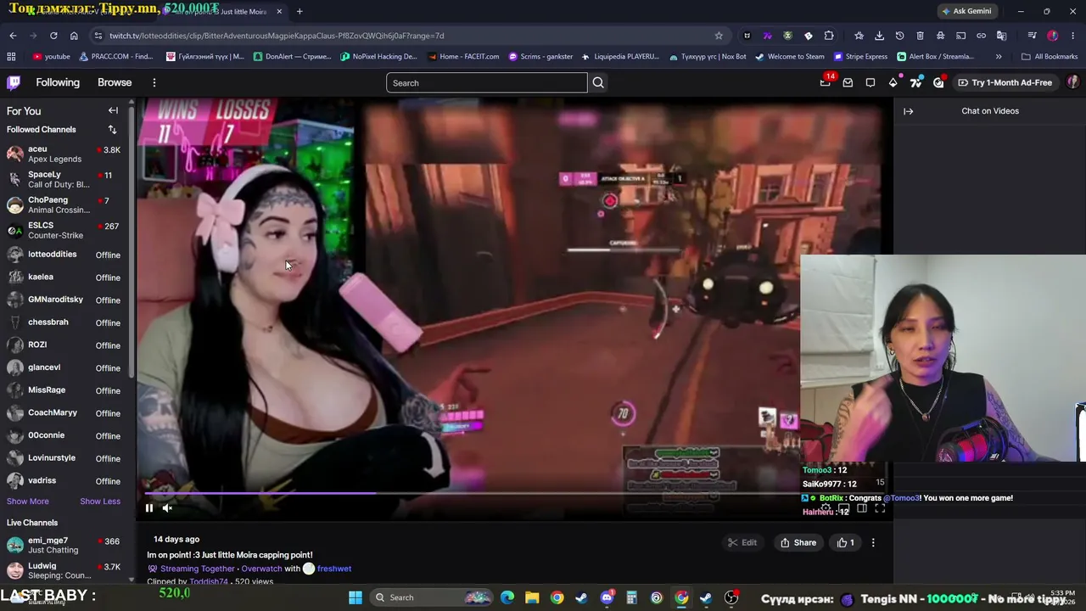Unmute the clip audio

[167, 508]
